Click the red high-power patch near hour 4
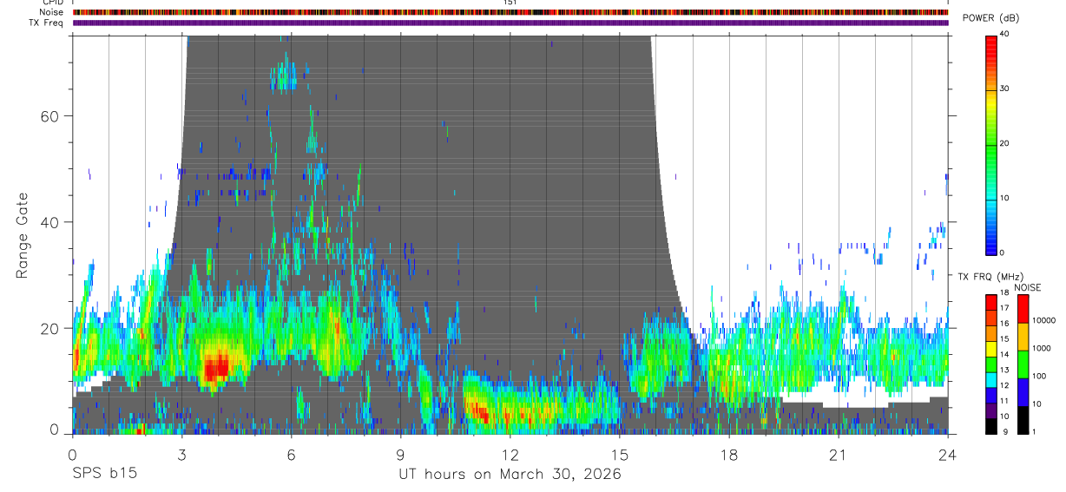 pyautogui.click(x=215, y=367)
